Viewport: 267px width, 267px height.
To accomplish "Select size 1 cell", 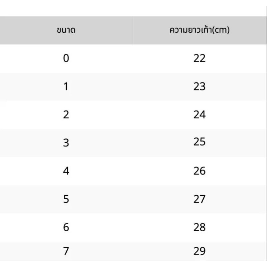I will [x=66, y=86].
